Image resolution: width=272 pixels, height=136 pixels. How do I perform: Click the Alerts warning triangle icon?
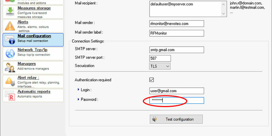(10, 26)
